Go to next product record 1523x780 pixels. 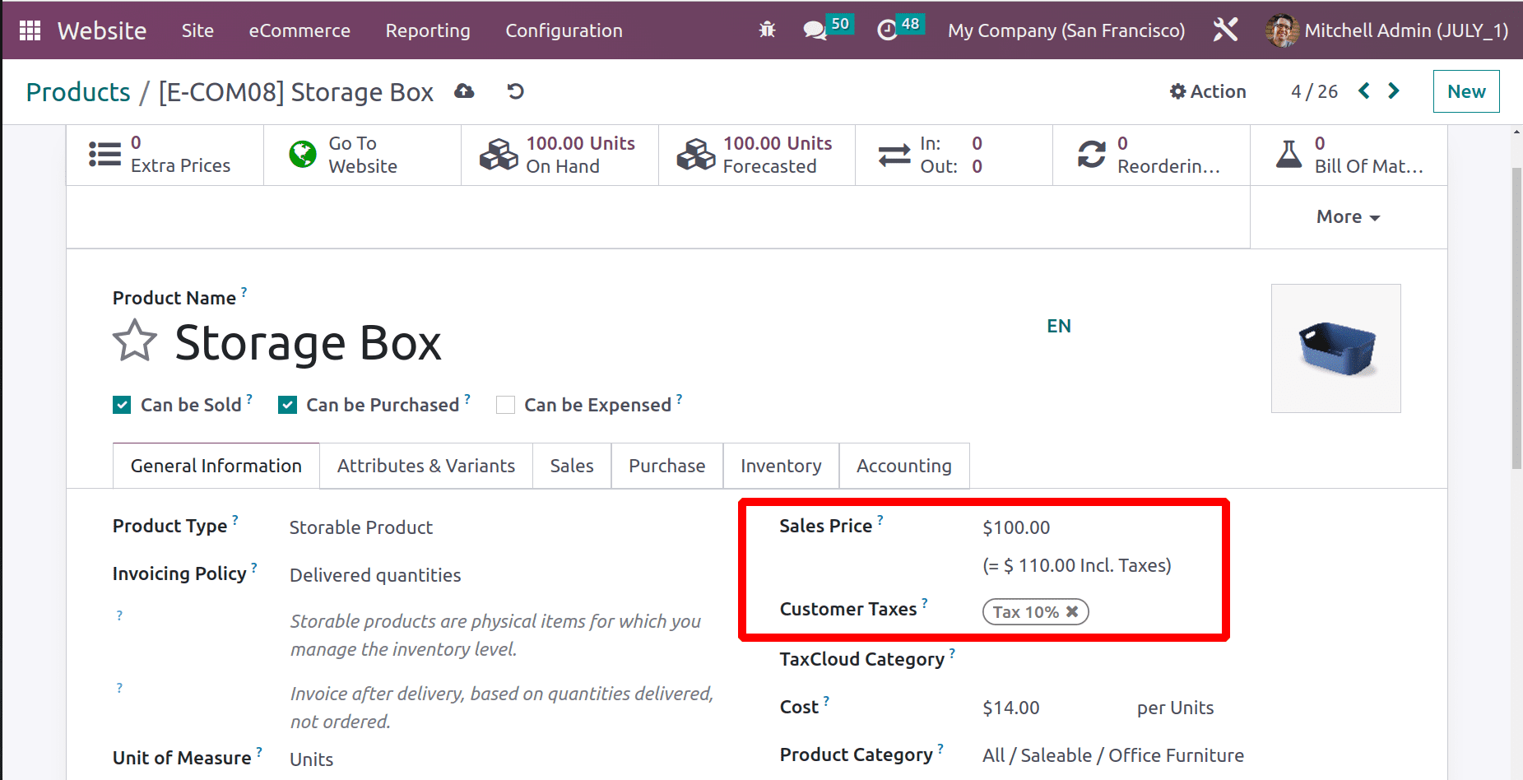[x=1394, y=91]
